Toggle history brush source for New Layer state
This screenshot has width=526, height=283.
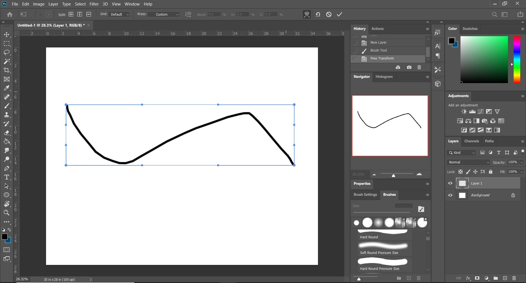pyautogui.click(x=355, y=43)
